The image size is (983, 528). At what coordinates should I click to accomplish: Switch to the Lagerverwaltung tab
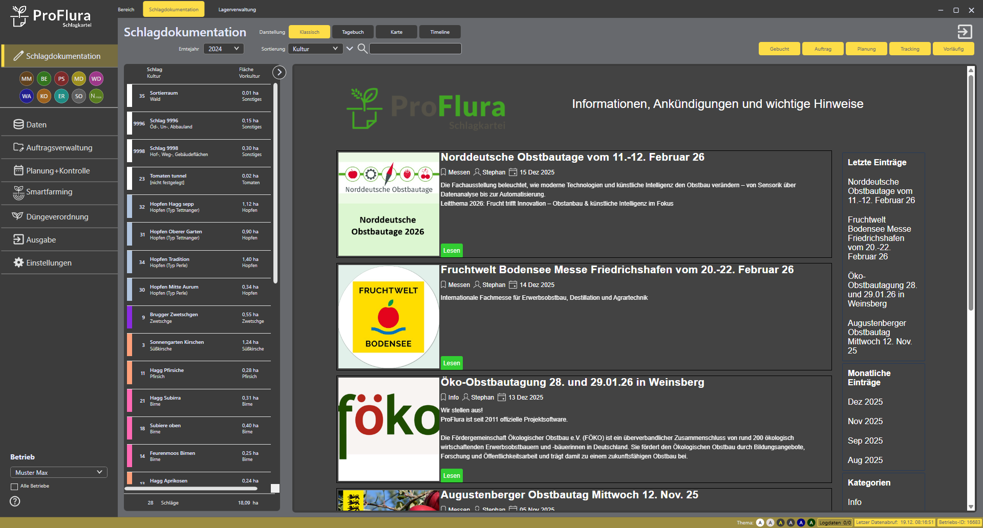pyautogui.click(x=237, y=10)
